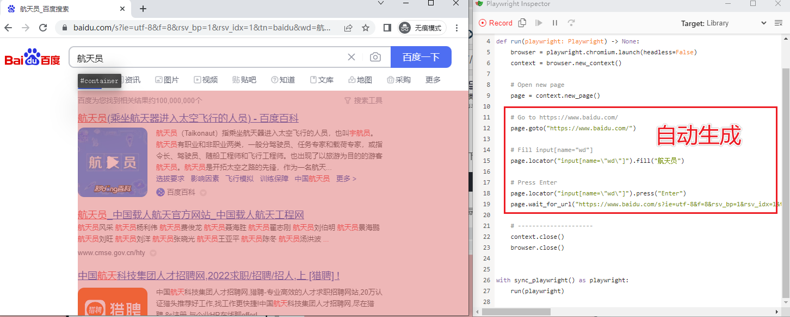Click the 百度为您找到相关结果 count text
The height and width of the screenshot is (317, 790).
[x=140, y=100]
